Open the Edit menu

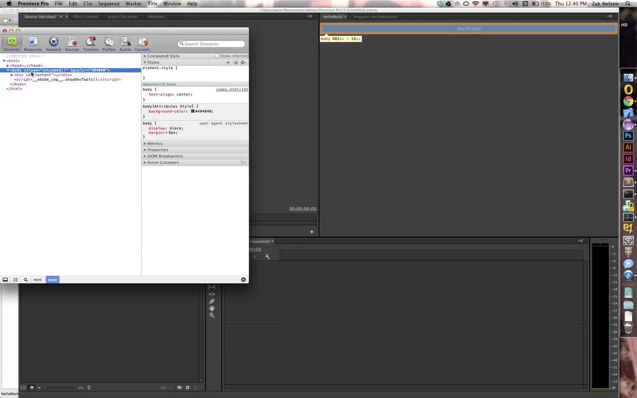tap(73, 4)
